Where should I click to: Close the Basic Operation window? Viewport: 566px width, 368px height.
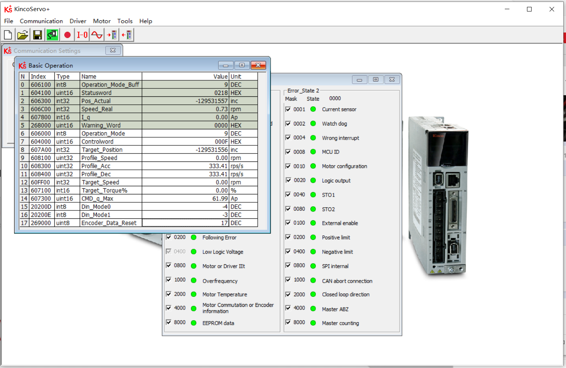(258, 65)
